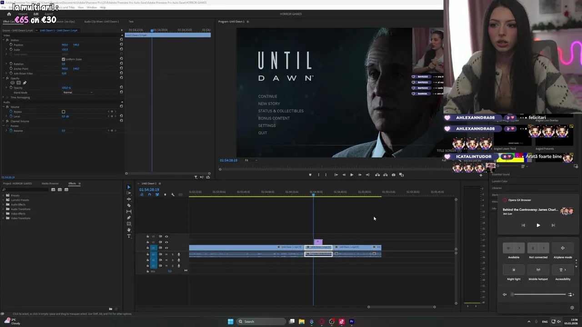This screenshot has height=327, width=582.
Task: Toggle V2 track output eye
Action: pos(166,242)
